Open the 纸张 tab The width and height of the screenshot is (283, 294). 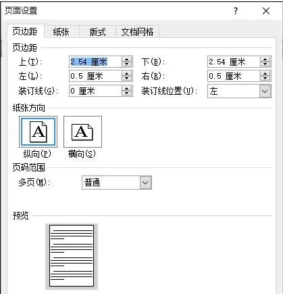click(x=61, y=32)
